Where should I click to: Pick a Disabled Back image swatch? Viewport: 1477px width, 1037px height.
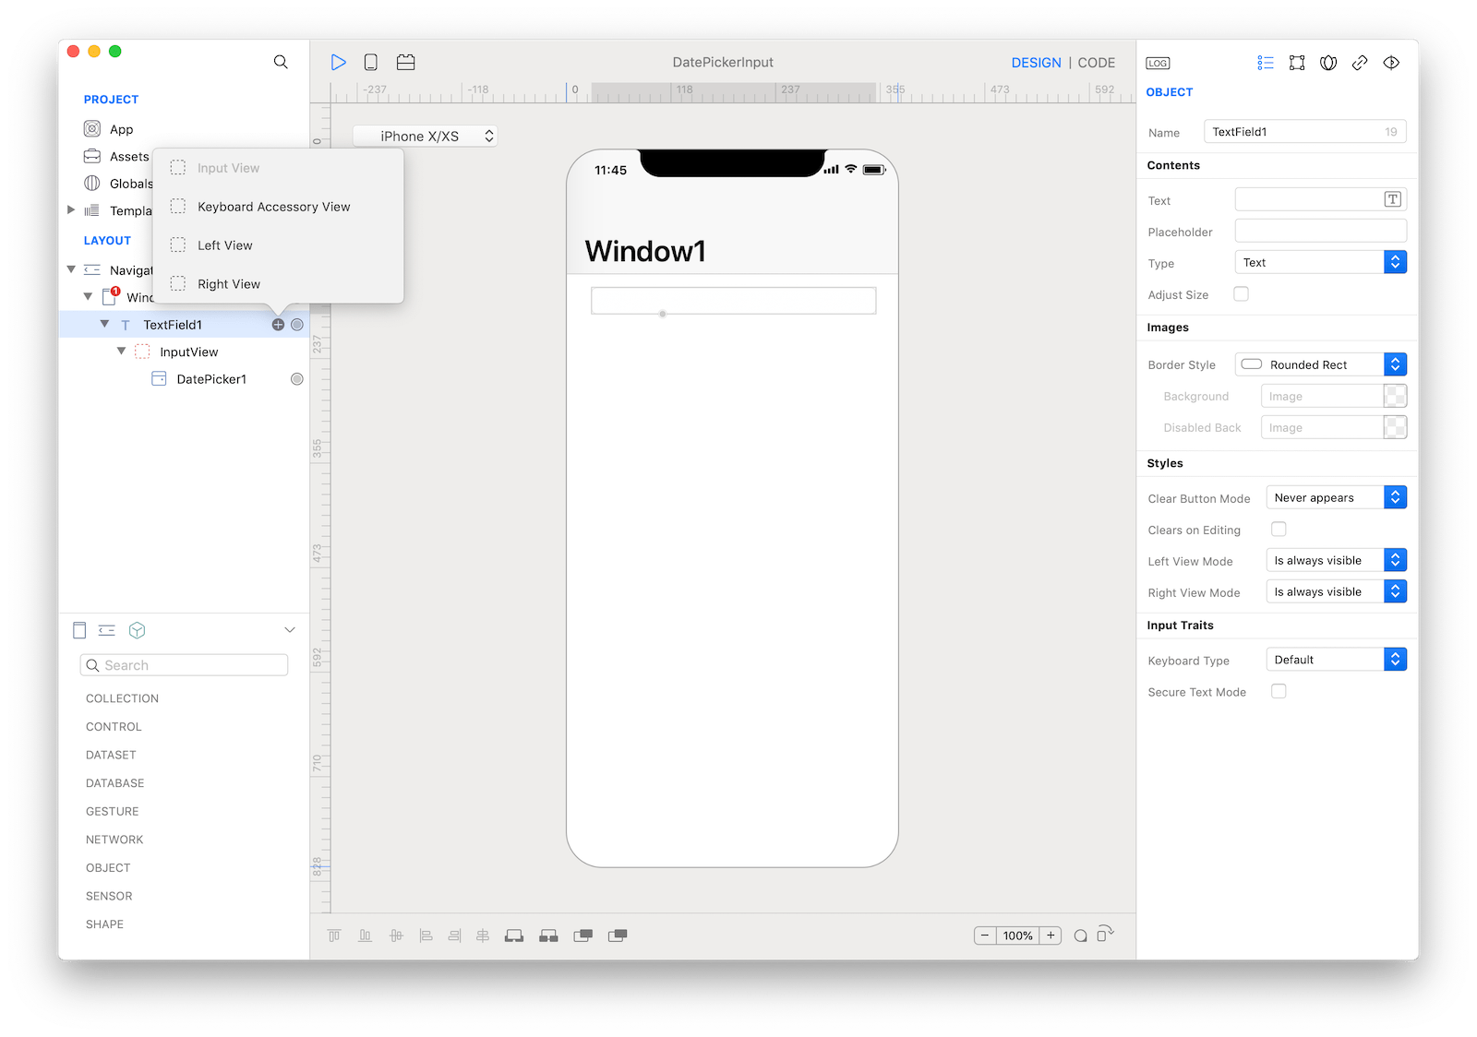click(1395, 428)
